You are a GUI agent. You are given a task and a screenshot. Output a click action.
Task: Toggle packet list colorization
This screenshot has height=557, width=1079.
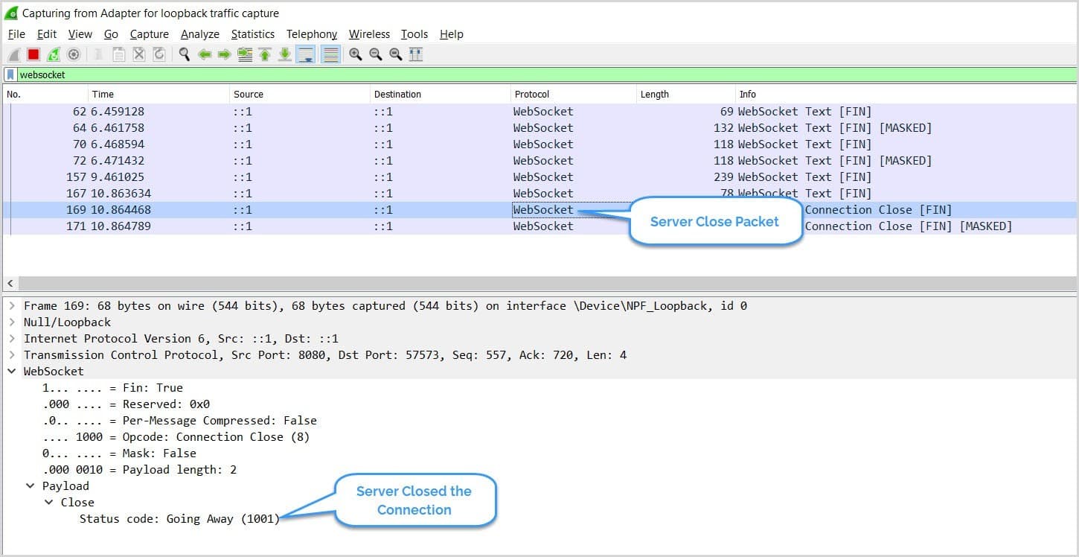pyautogui.click(x=331, y=54)
